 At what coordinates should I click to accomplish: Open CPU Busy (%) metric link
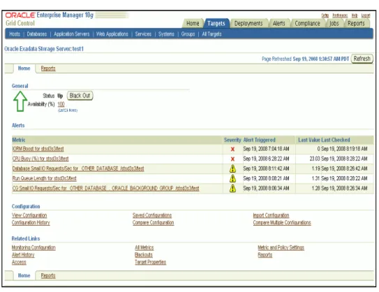pyautogui.click(x=40, y=159)
